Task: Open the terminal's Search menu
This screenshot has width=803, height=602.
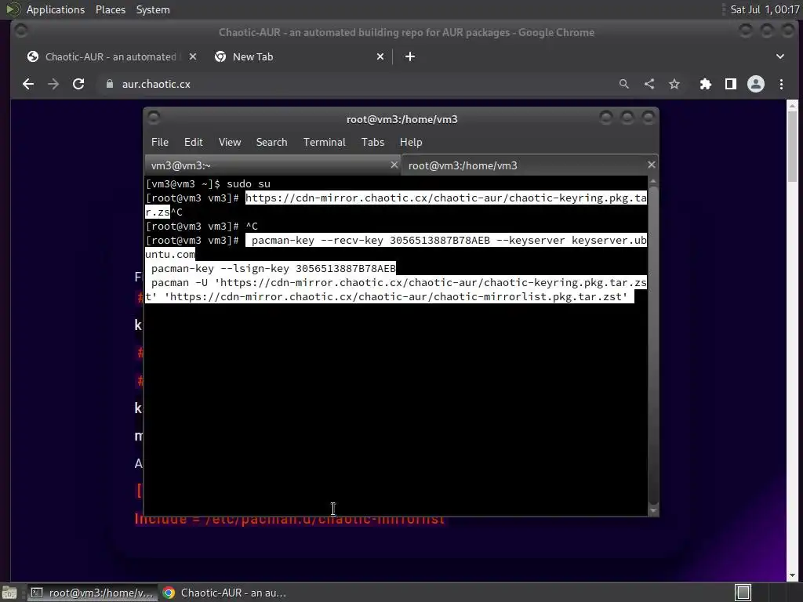Action: [271, 142]
